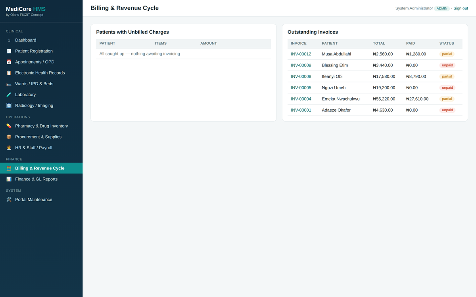Open Procurement & Supplies
The height and width of the screenshot is (297, 476).
click(x=41, y=137)
